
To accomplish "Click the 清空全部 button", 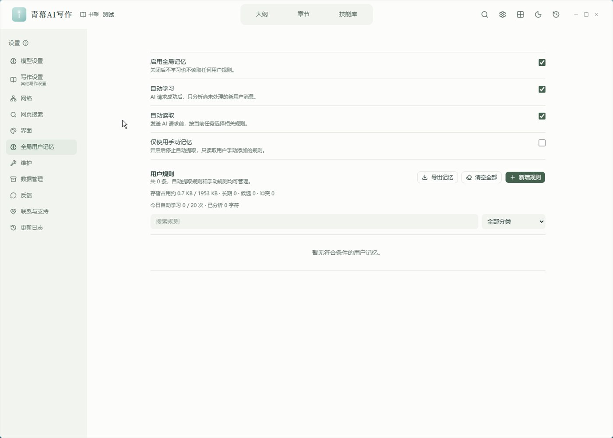I will (x=482, y=177).
